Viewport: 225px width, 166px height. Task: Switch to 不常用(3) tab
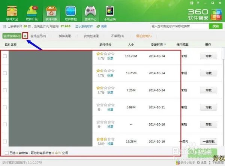point(117,36)
